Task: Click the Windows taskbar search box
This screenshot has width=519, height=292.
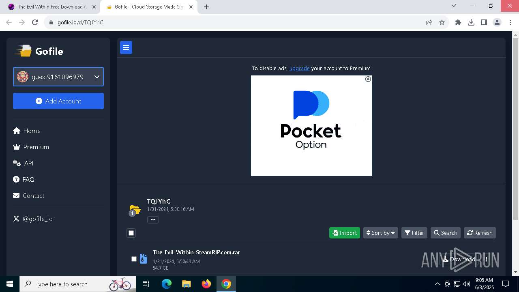Action: (x=78, y=284)
